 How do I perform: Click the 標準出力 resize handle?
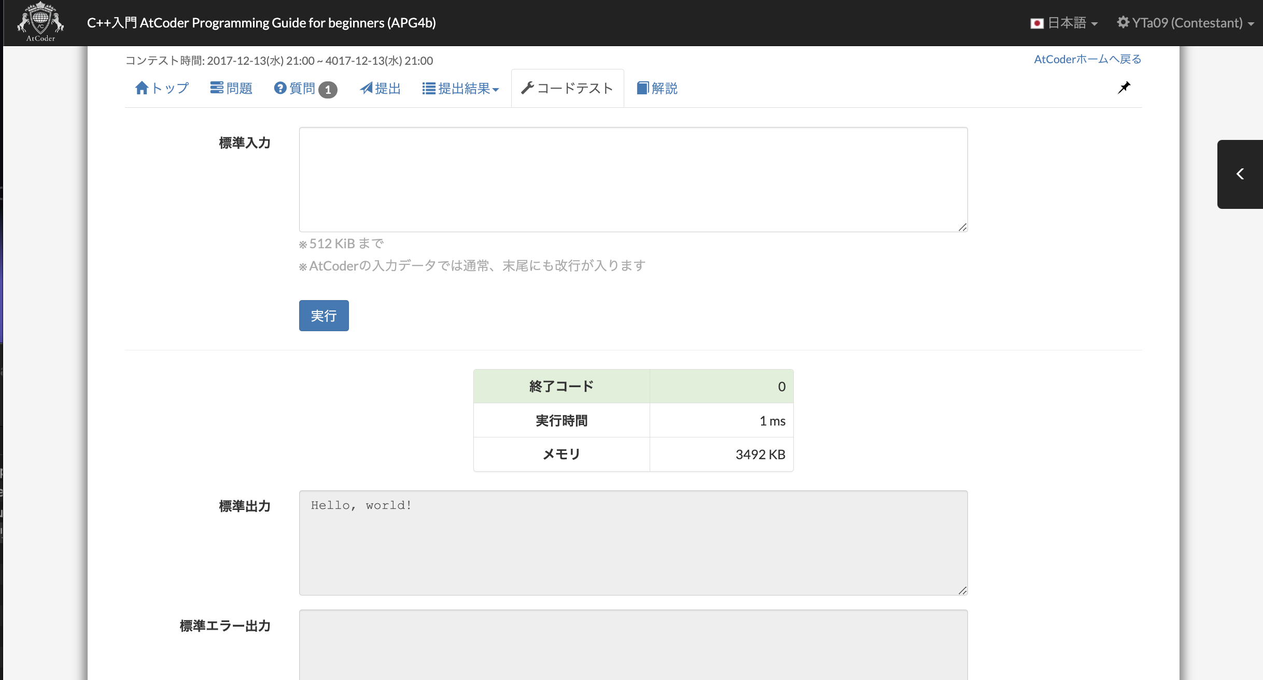(962, 590)
